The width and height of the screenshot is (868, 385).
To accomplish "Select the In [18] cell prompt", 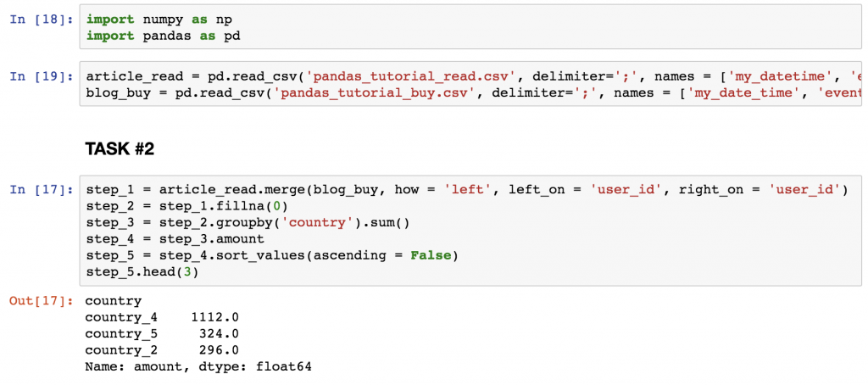I will pos(40,20).
